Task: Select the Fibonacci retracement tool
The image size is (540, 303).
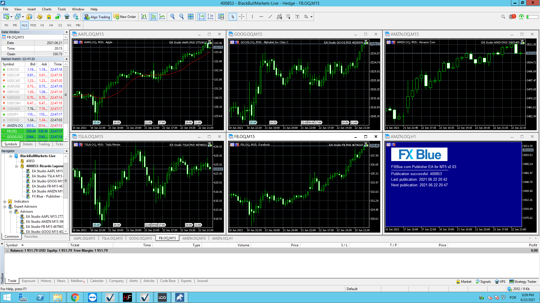Action: coord(288,17)
